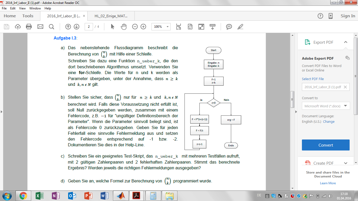Click the Change document language link
Image resolution: width=358 pixels, height=201 pixels.
[x=329, y=121]
